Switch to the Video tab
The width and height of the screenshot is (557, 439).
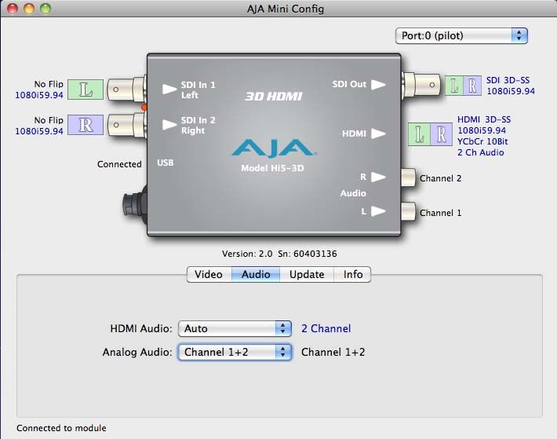[209, 274]
